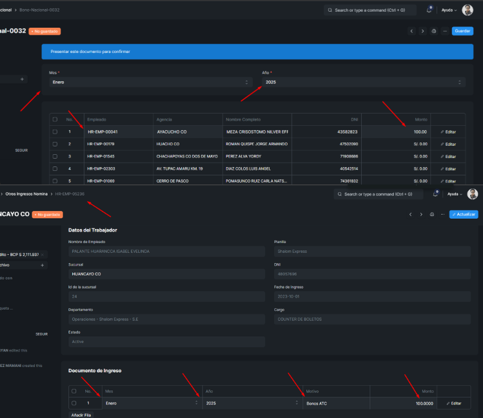Focus the top search or type a command field

pyautogui.click(x=370, y=10)
